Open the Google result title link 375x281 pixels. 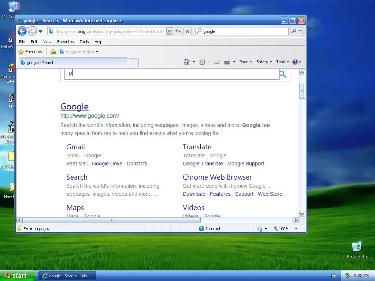tap(74, 106)
